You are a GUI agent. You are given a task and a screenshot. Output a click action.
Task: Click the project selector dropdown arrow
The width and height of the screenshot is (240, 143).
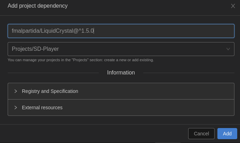point(228,49)
